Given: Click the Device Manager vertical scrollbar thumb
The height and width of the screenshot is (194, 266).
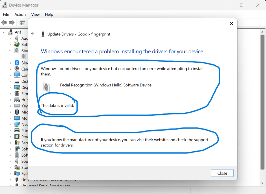Looking at the screenshot, I should tap(262, 102).
